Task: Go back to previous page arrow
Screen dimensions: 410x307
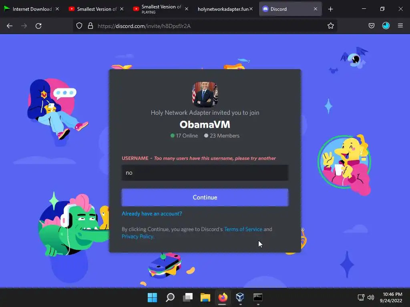Action: coord(10,26)
